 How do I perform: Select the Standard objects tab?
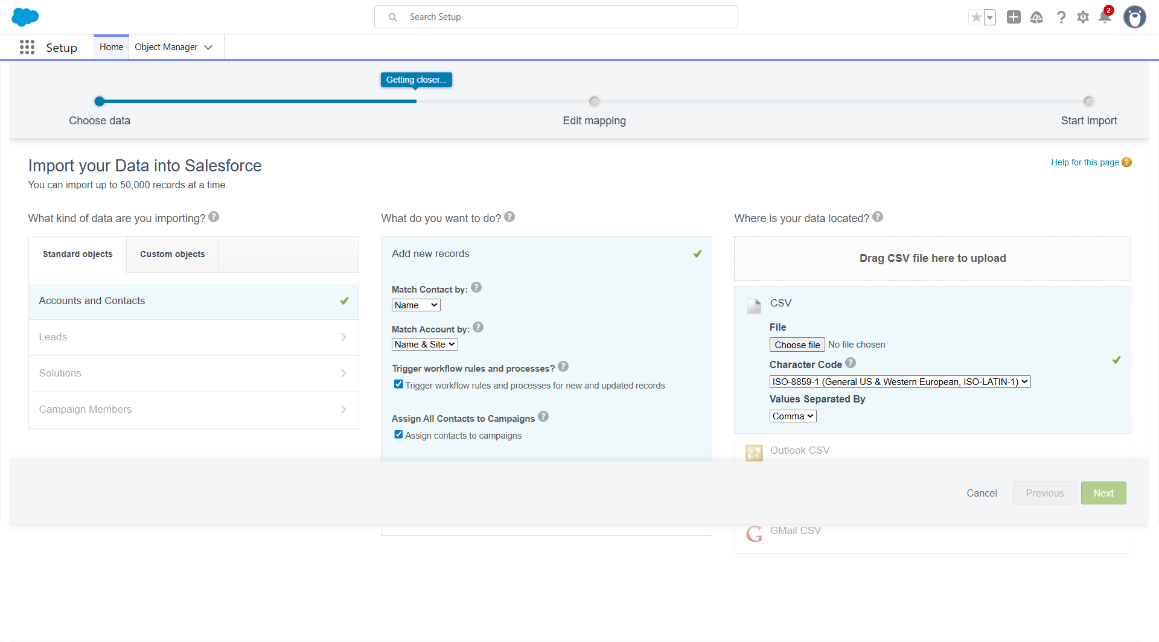tap(78, 254)
